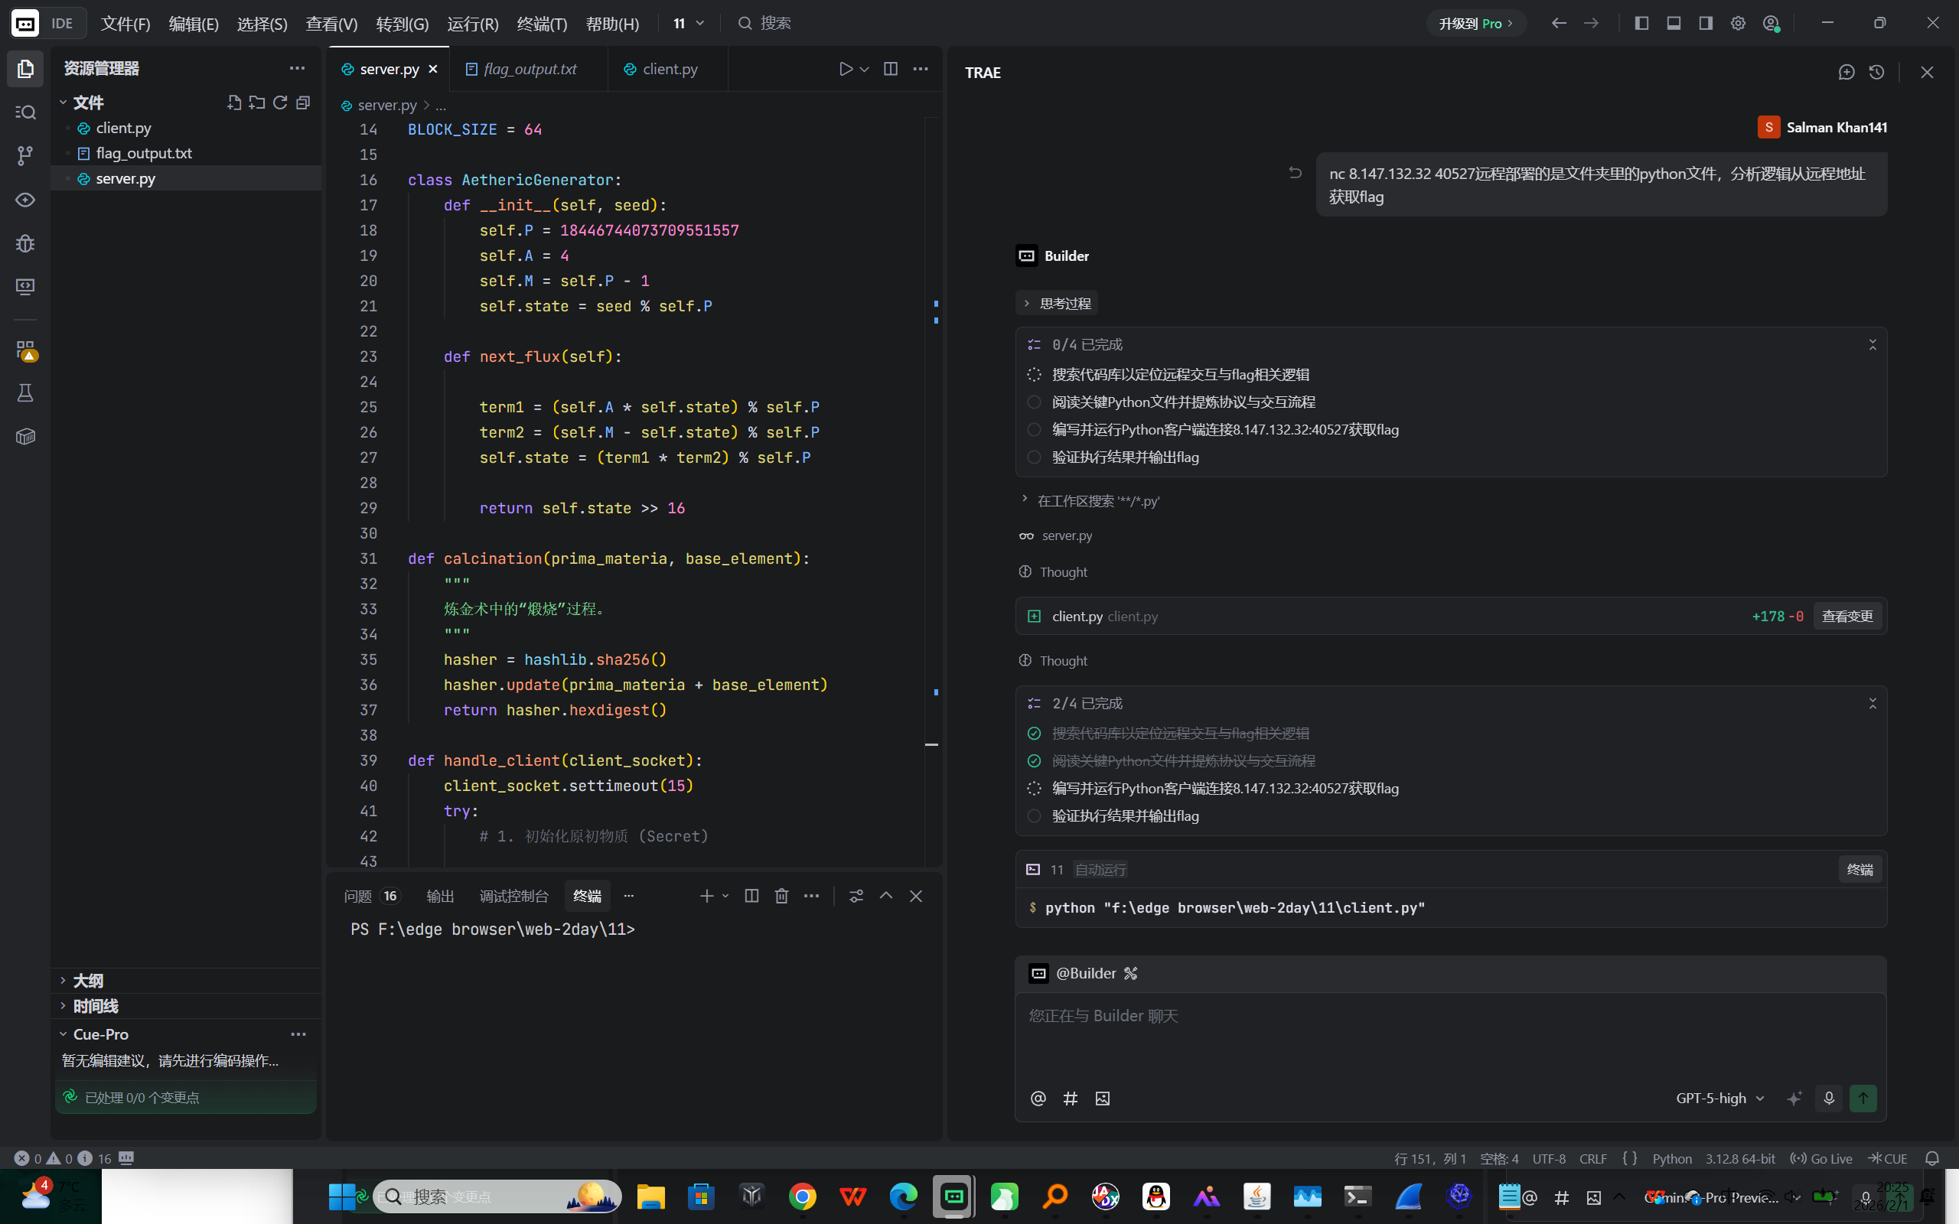Image resolution: width=1959 pixels, height=1224 pixels.
Task: Expand the 大纲 outline section
Action: (87, 980)
